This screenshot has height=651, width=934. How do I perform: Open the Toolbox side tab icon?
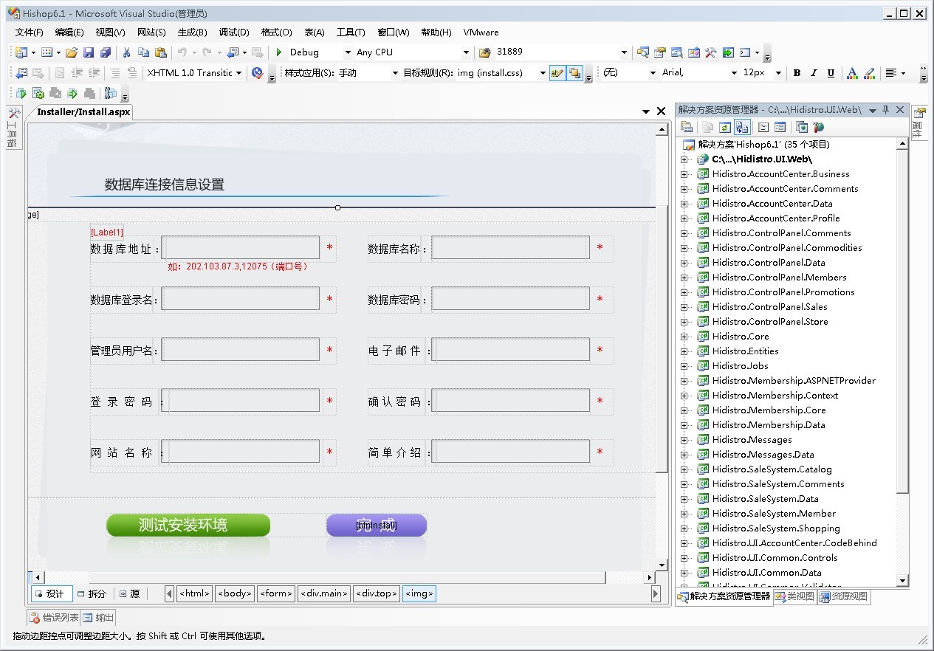[14, 129]
